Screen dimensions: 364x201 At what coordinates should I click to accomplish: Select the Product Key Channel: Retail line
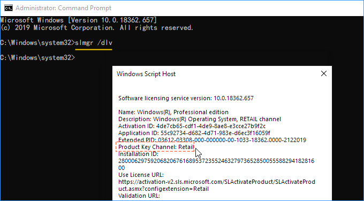click(156, 147)
